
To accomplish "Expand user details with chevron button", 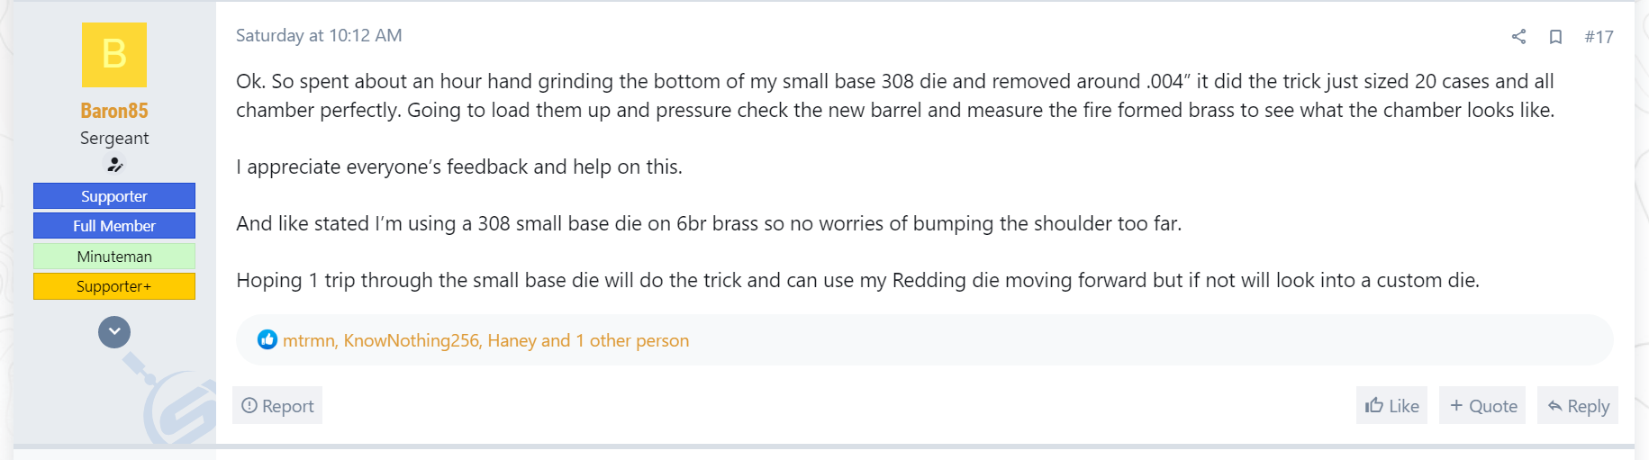I will (114, 332).
